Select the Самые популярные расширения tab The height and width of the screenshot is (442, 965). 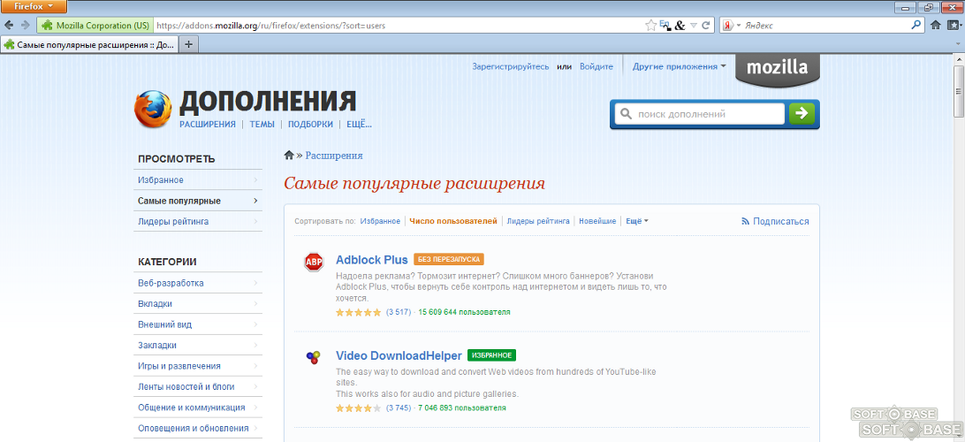pos(90,44)
